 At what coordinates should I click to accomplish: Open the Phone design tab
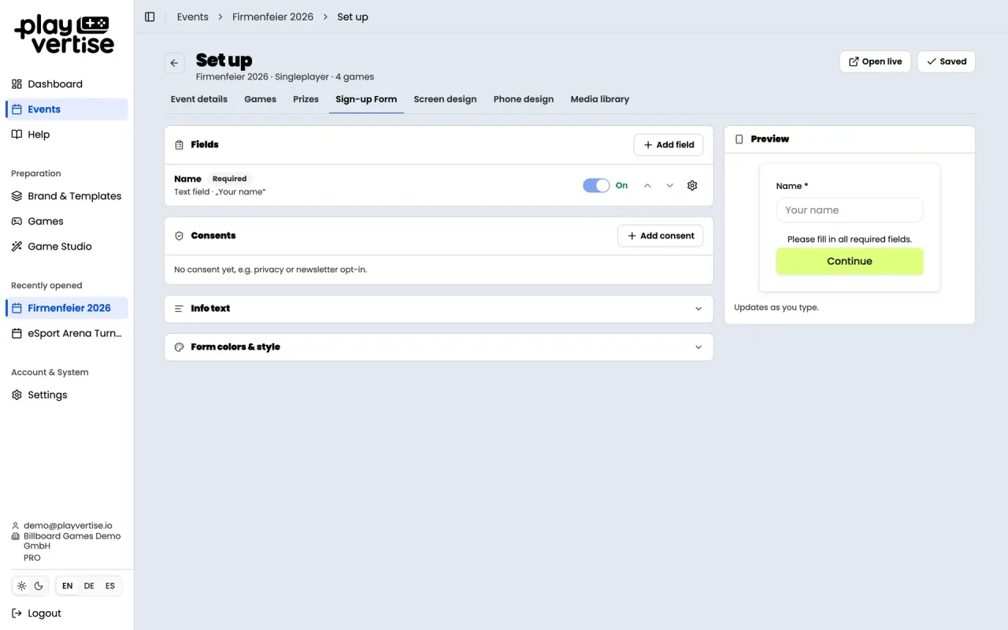[524, 99]
